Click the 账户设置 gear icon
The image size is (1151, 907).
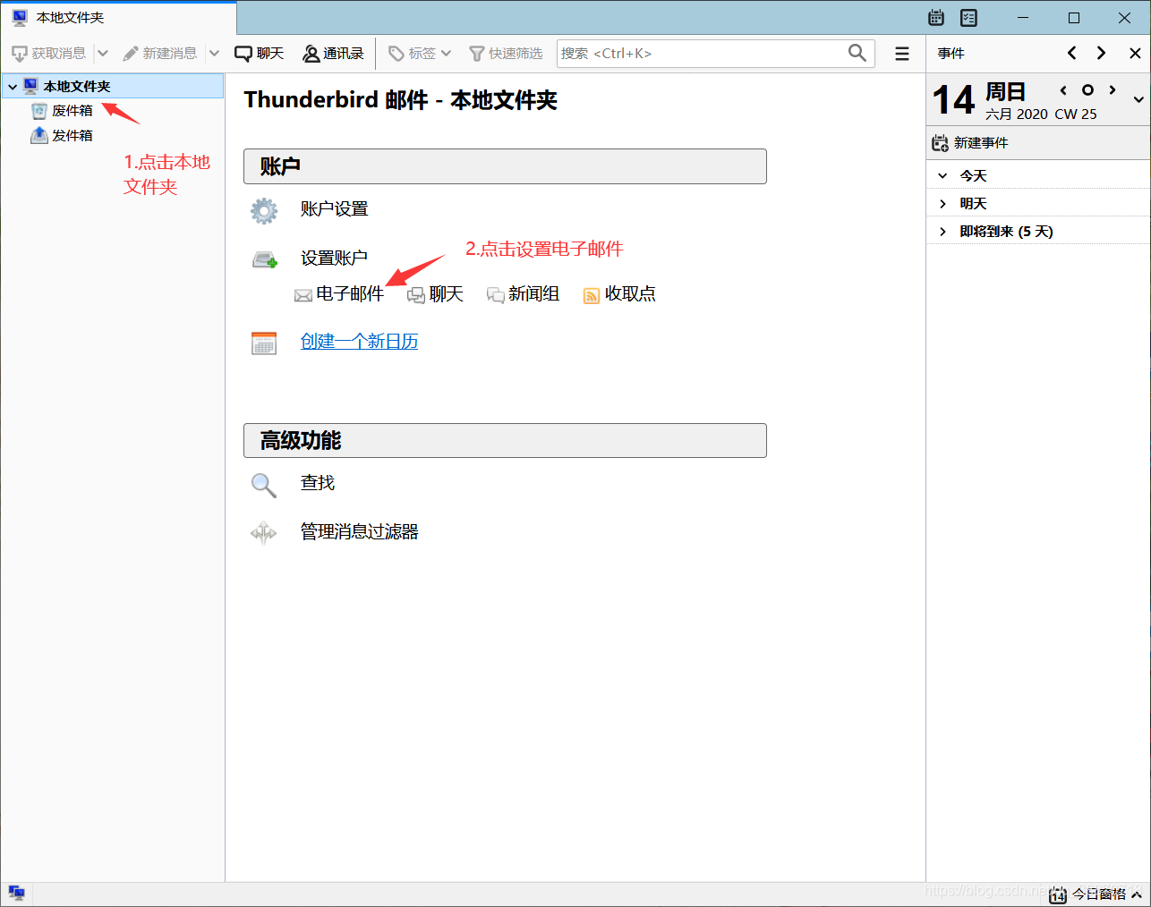264,210
